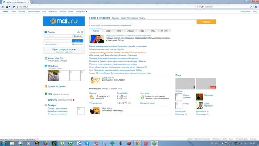Click the Агент Mail.Ru green icon

46,58
